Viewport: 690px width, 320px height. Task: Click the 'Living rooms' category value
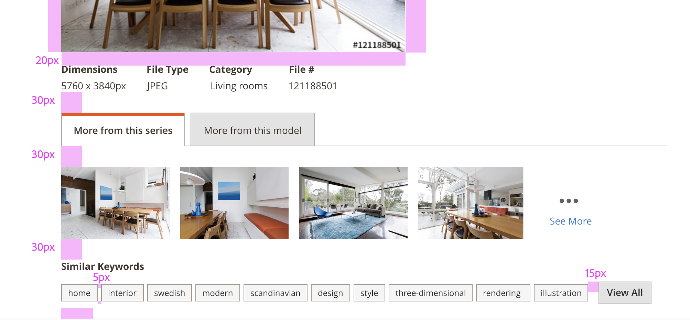point(239,86)
